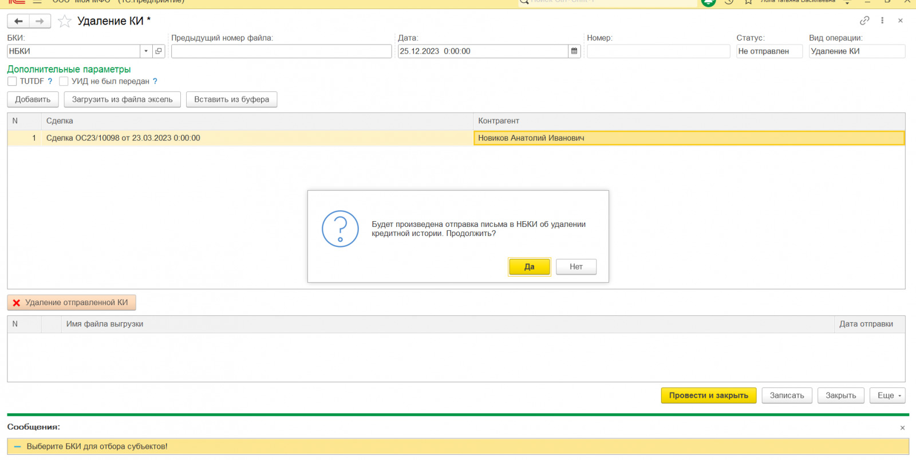Close the Сообщения panel
Viewport: 916px width, 460px height.
tap(902, 427)
